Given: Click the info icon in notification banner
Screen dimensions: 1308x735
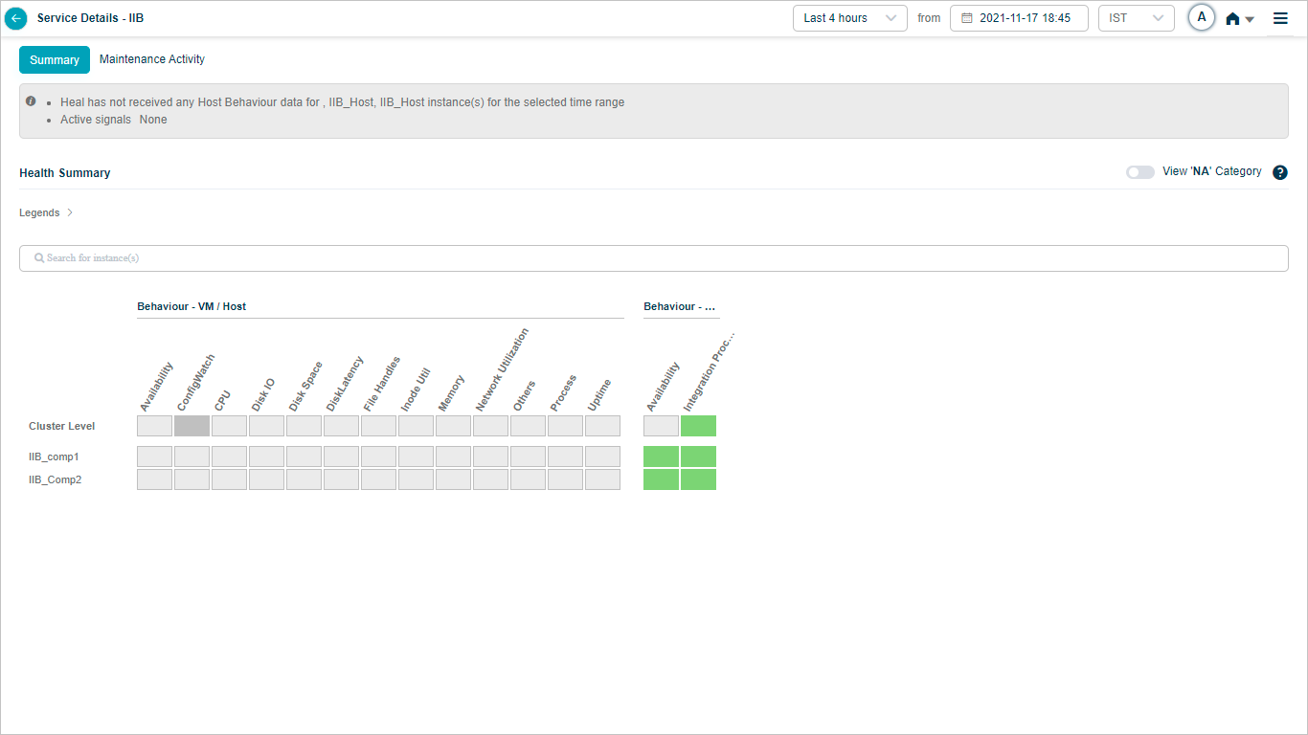Looking at the screenshot, I should pos(31,101).
